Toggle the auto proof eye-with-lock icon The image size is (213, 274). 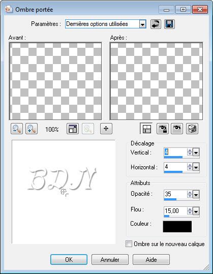(163, 129)
